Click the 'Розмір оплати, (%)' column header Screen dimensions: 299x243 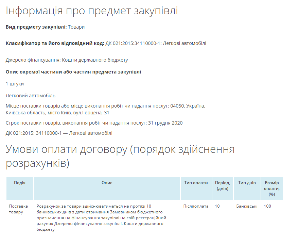271,188
